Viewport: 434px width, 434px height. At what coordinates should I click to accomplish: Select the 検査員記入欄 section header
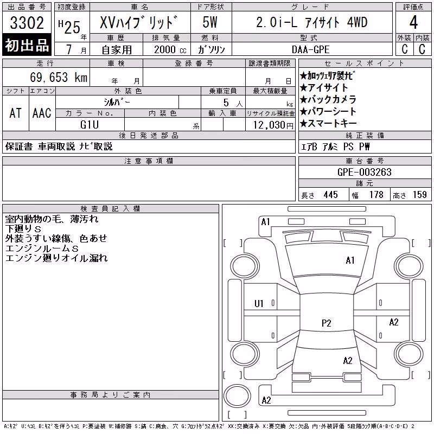(x=111, y=209)
